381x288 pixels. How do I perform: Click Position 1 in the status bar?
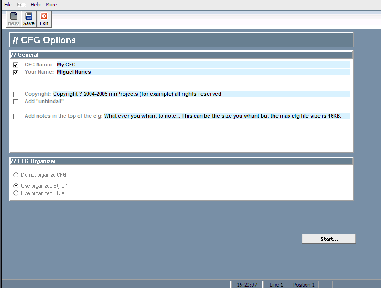pos(304,285)
